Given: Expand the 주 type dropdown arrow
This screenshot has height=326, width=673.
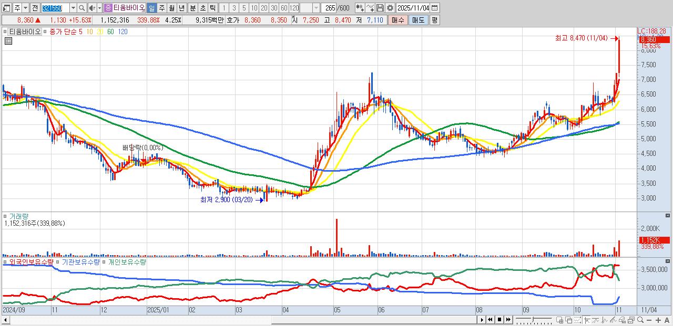Looking at the screenshot, I should click(25, 8).
